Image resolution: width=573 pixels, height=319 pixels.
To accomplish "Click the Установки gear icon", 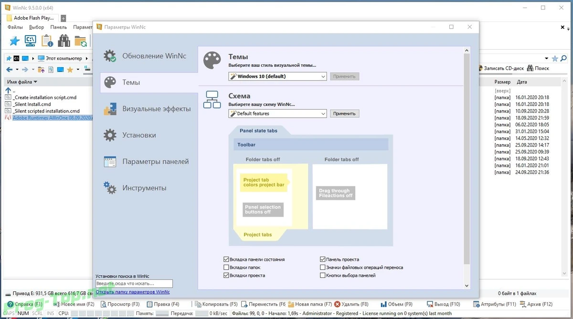I will (110, 135).
